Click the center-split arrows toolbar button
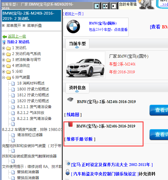This screenshot has height=180, width=168. [105, 6]
